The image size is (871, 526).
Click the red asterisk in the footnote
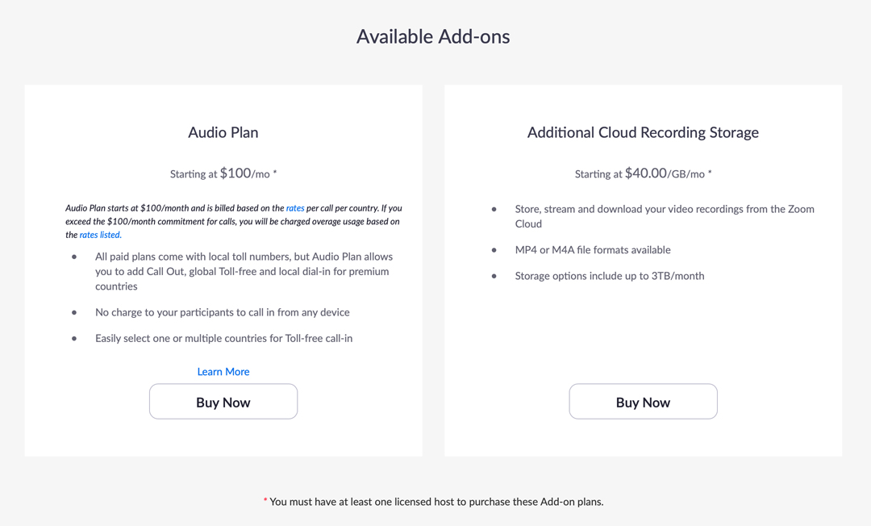(265, 501)
